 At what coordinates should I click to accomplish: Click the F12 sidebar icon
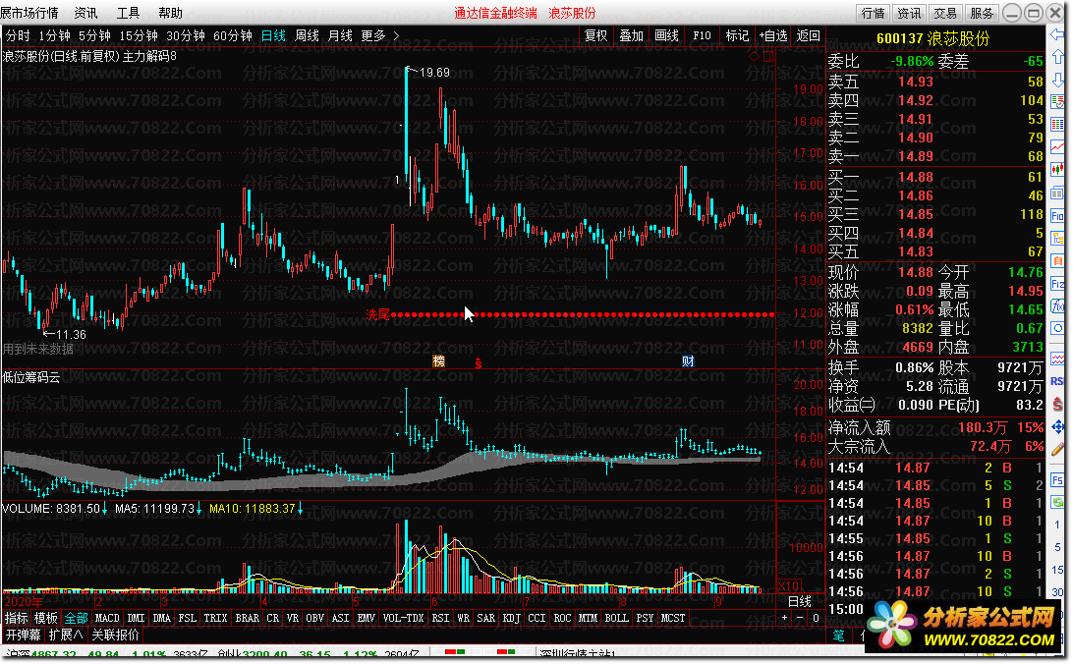[1057, 283]
